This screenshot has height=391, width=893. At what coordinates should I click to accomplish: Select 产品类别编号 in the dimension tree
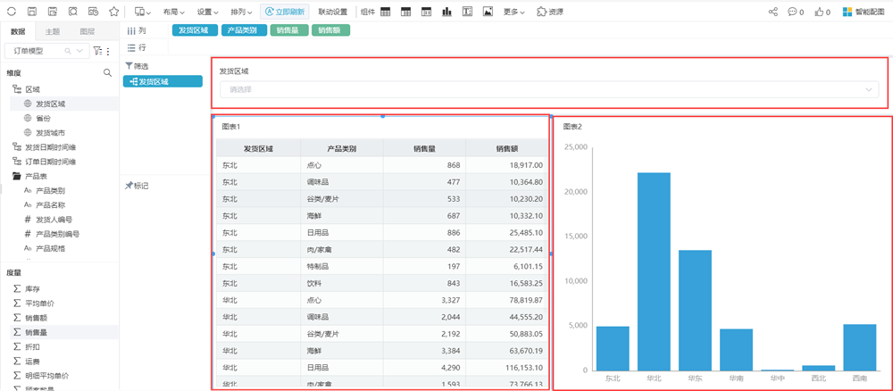point(57,234)
